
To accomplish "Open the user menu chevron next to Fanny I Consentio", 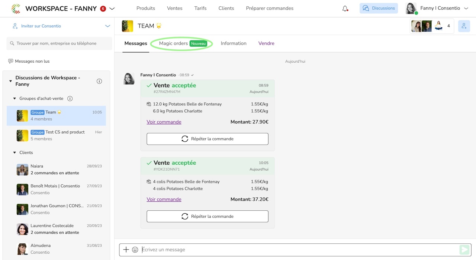I will pos(466,9).
